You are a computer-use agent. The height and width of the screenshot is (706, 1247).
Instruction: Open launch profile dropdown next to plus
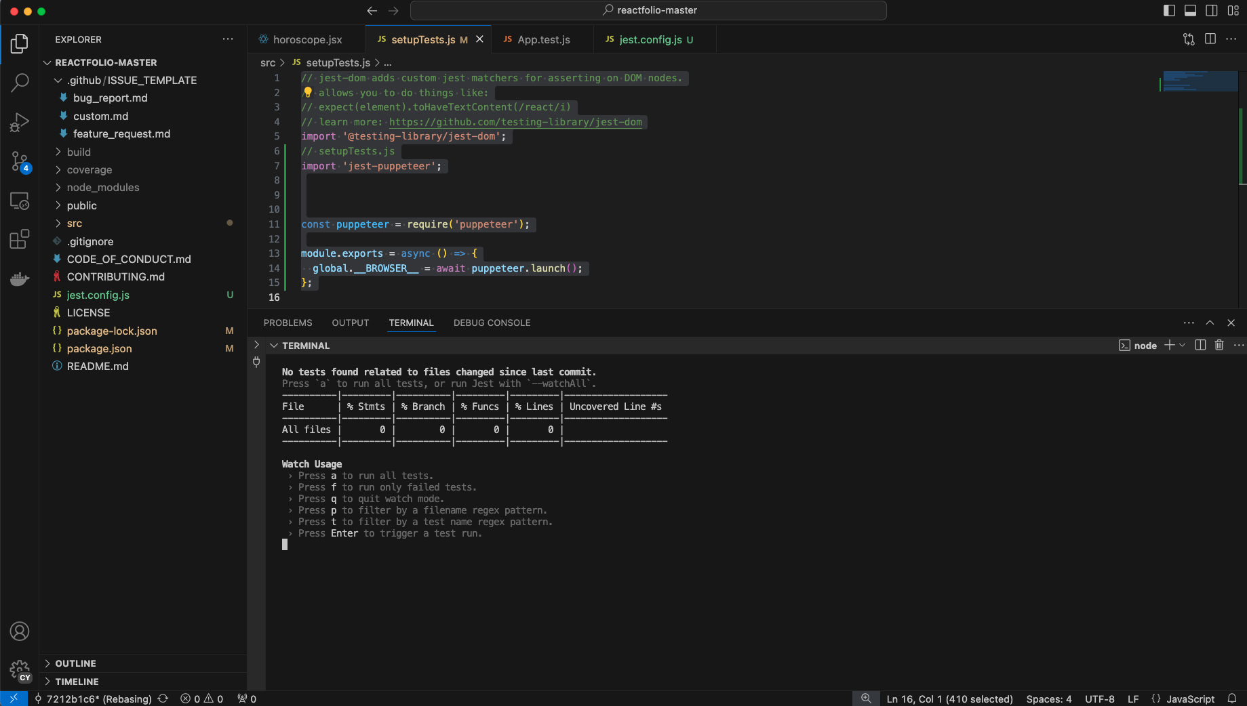[1183, 345]
